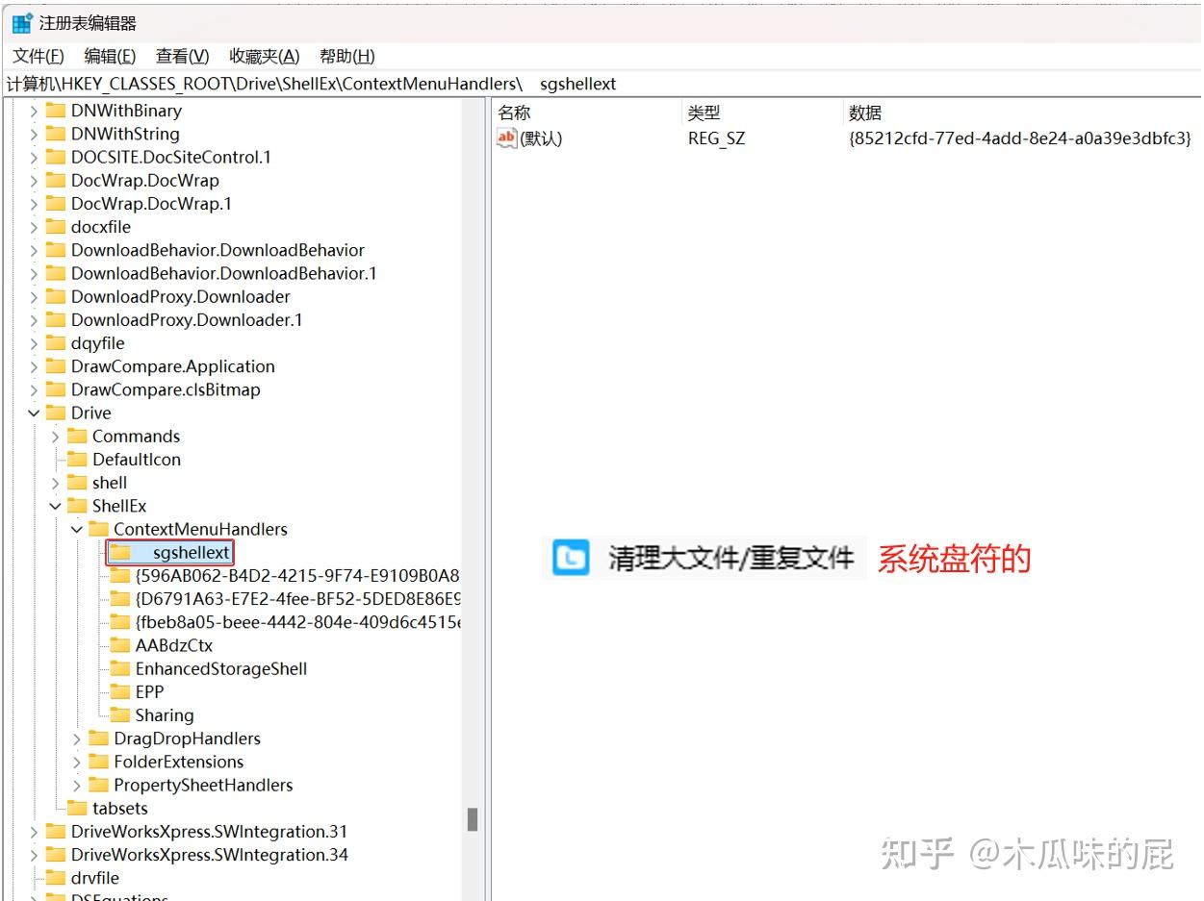
Task: Click the DownloadBehavior.DownloadBehavior.1 folder icon
Action: point(56,273)
